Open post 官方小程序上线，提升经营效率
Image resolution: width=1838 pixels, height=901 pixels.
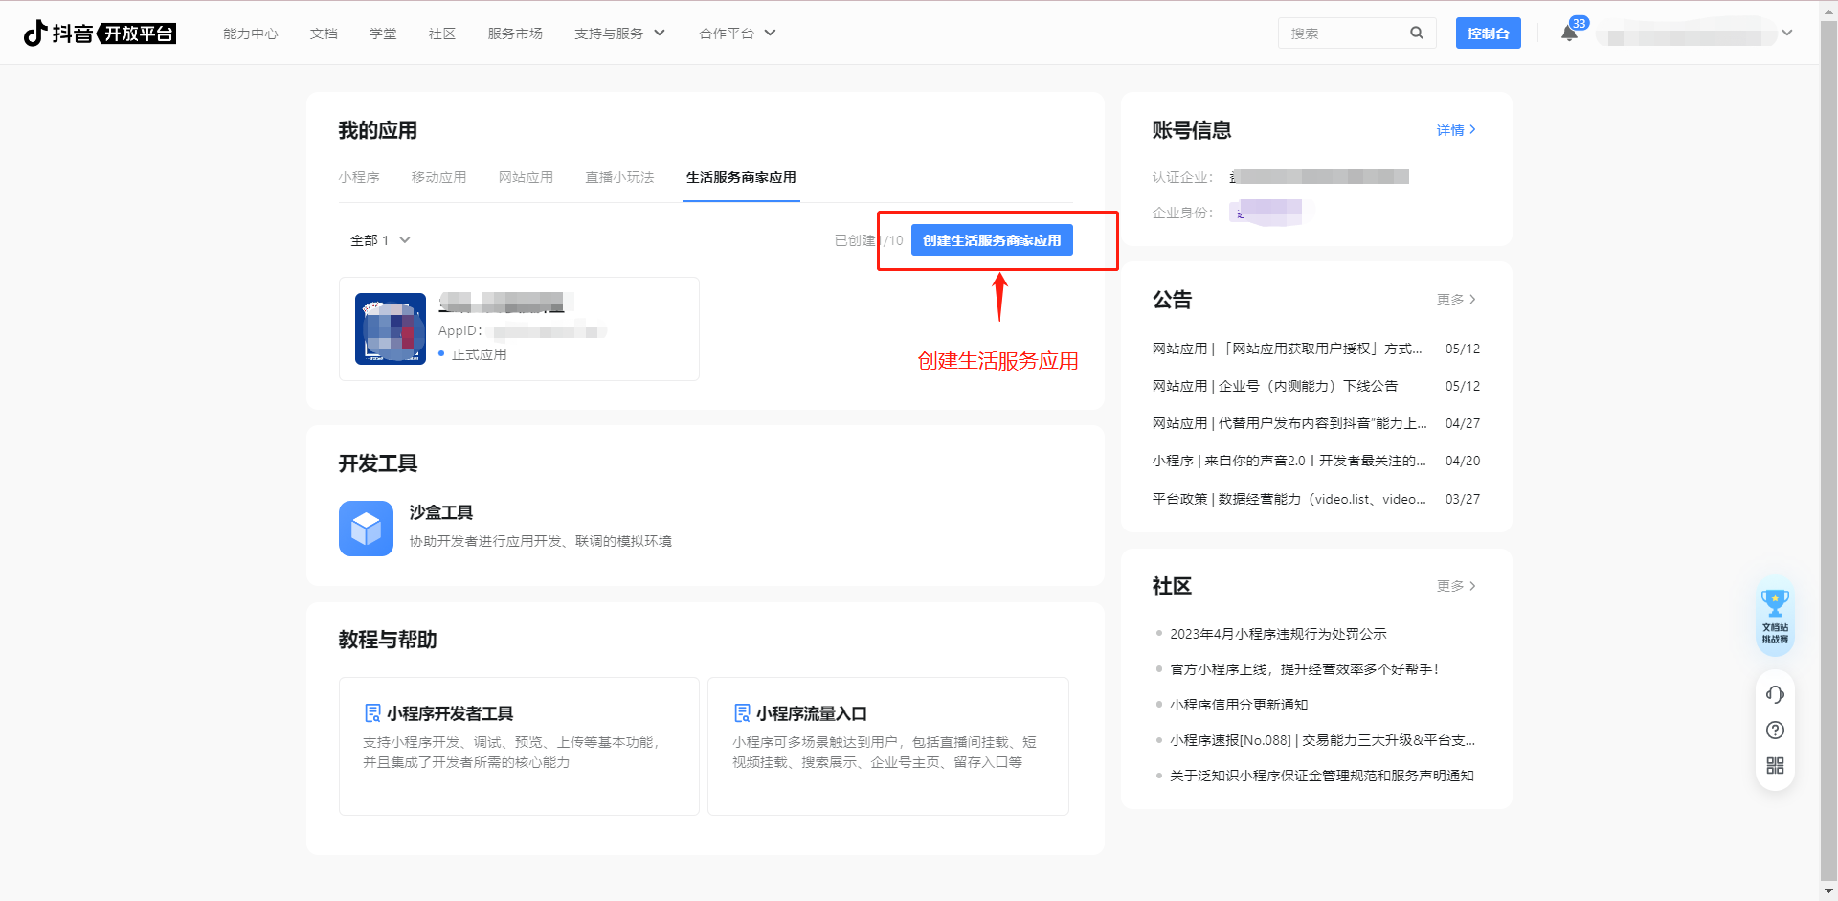pos(1305,669)
